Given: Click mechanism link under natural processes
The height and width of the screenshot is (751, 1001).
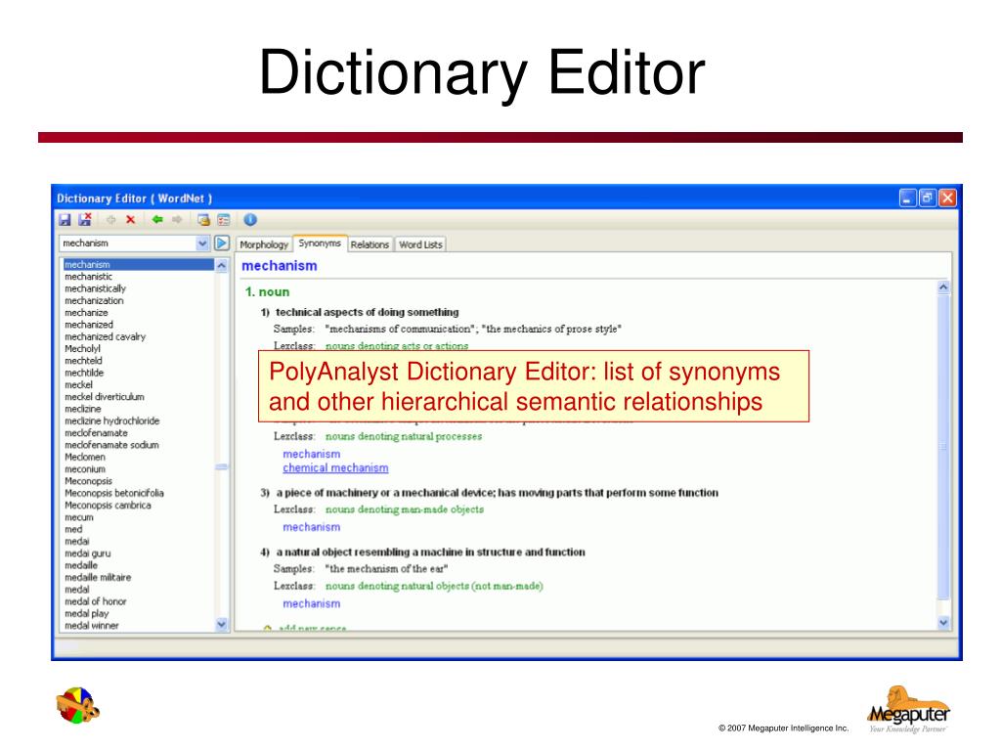Looking at the screenshot, I should pyautogui.click(x=312, y=454).
